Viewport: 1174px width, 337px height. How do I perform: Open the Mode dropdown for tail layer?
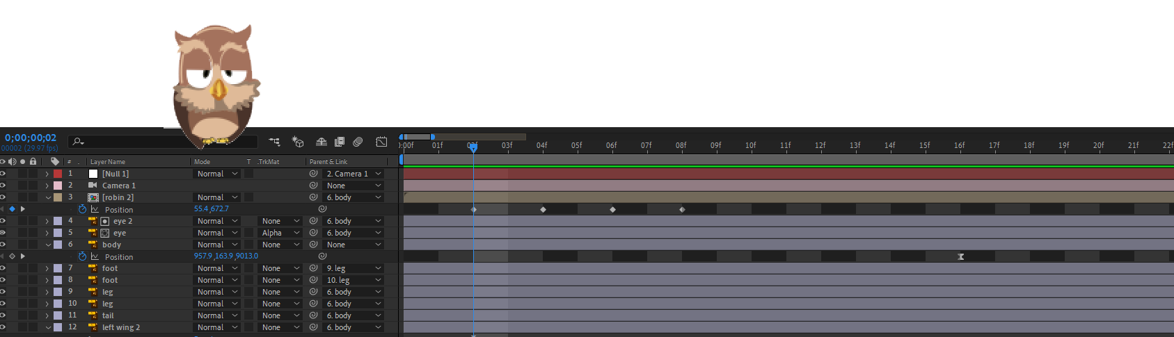pyautogui.click(x=216, y=315)
